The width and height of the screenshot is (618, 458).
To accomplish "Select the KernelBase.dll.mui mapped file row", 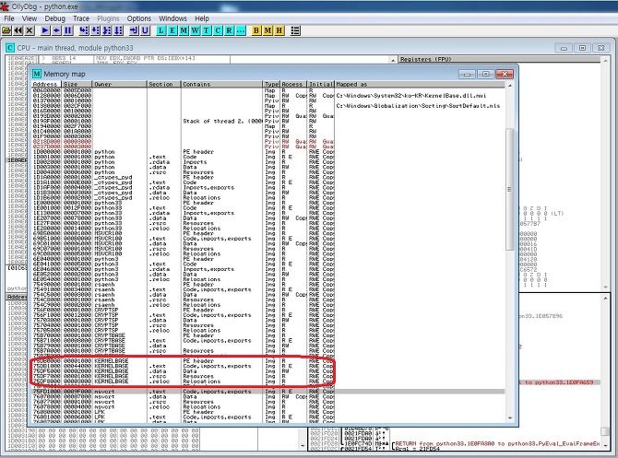I will [x=268, y=96].
